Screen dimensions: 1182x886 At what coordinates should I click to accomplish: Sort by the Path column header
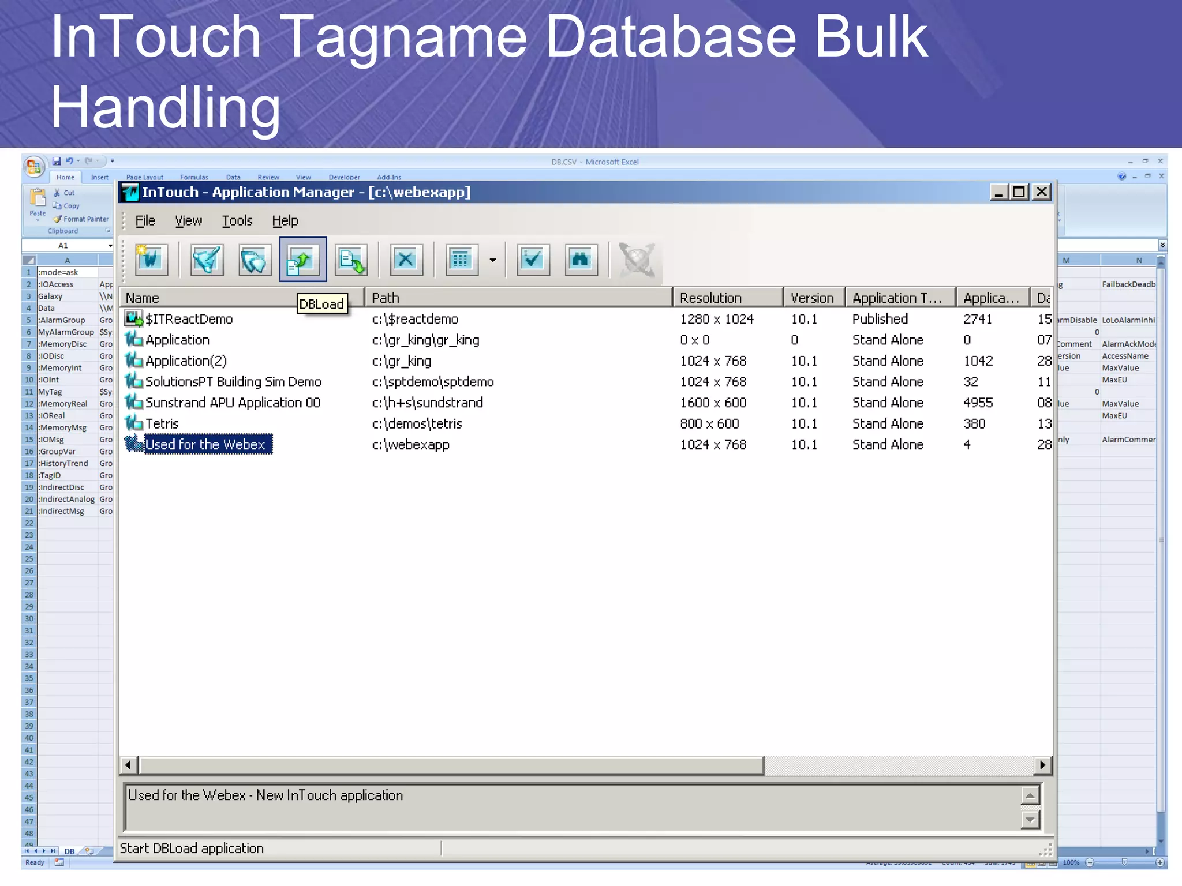pos(519,298)
